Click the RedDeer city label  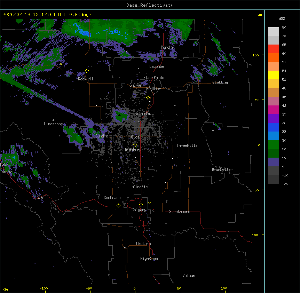[153, 89]
